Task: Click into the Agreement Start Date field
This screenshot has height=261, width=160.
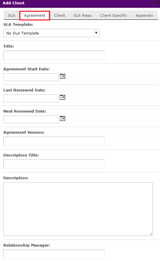Action: [31, 77]
